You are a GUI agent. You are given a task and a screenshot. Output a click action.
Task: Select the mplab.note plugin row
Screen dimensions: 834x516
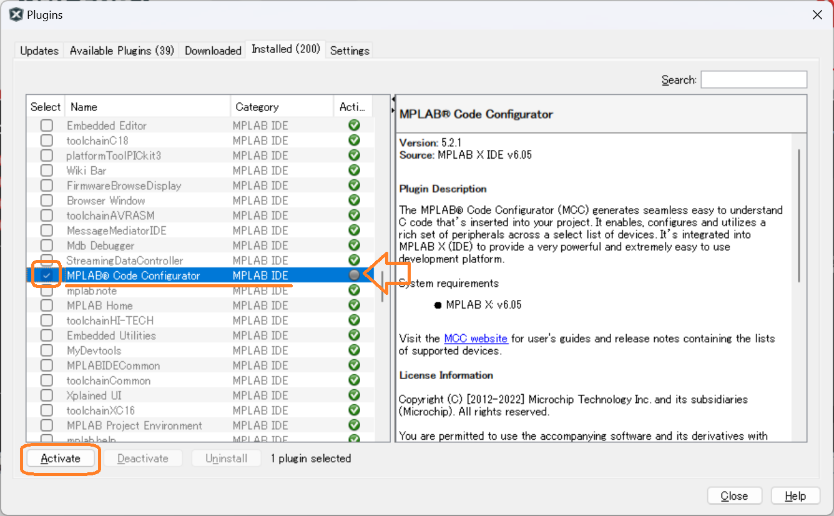pyautogui.click(x=200, y=290)
